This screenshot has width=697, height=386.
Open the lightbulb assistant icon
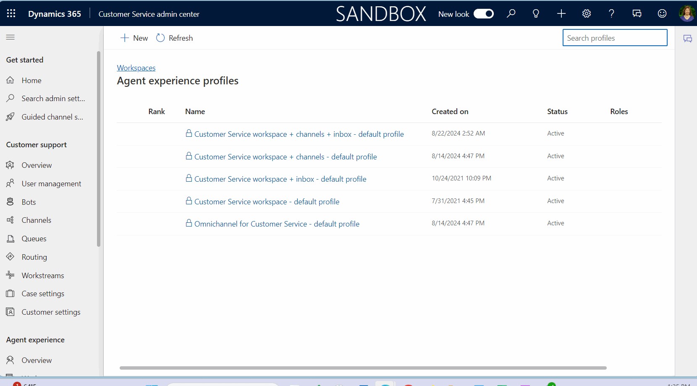point(536,14)
